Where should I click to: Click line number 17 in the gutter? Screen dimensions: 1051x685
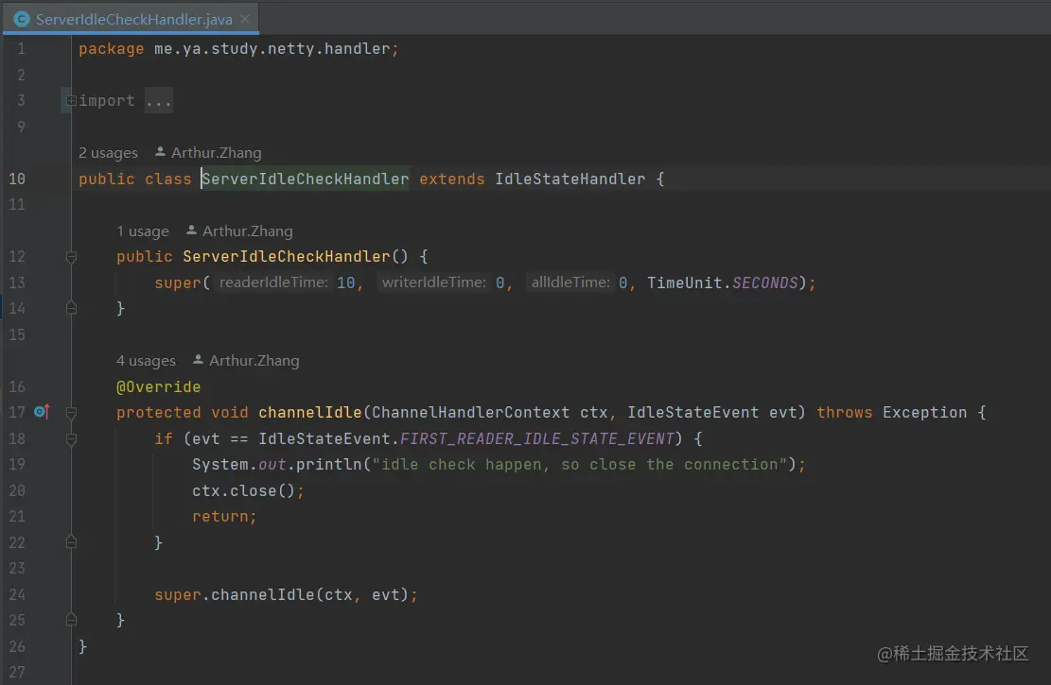point(17,413)
